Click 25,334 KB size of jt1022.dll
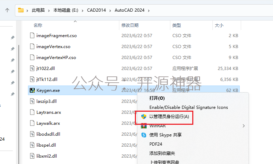This screenshot has height=164, width=273. pyautogui.click(x=228, y=69)
